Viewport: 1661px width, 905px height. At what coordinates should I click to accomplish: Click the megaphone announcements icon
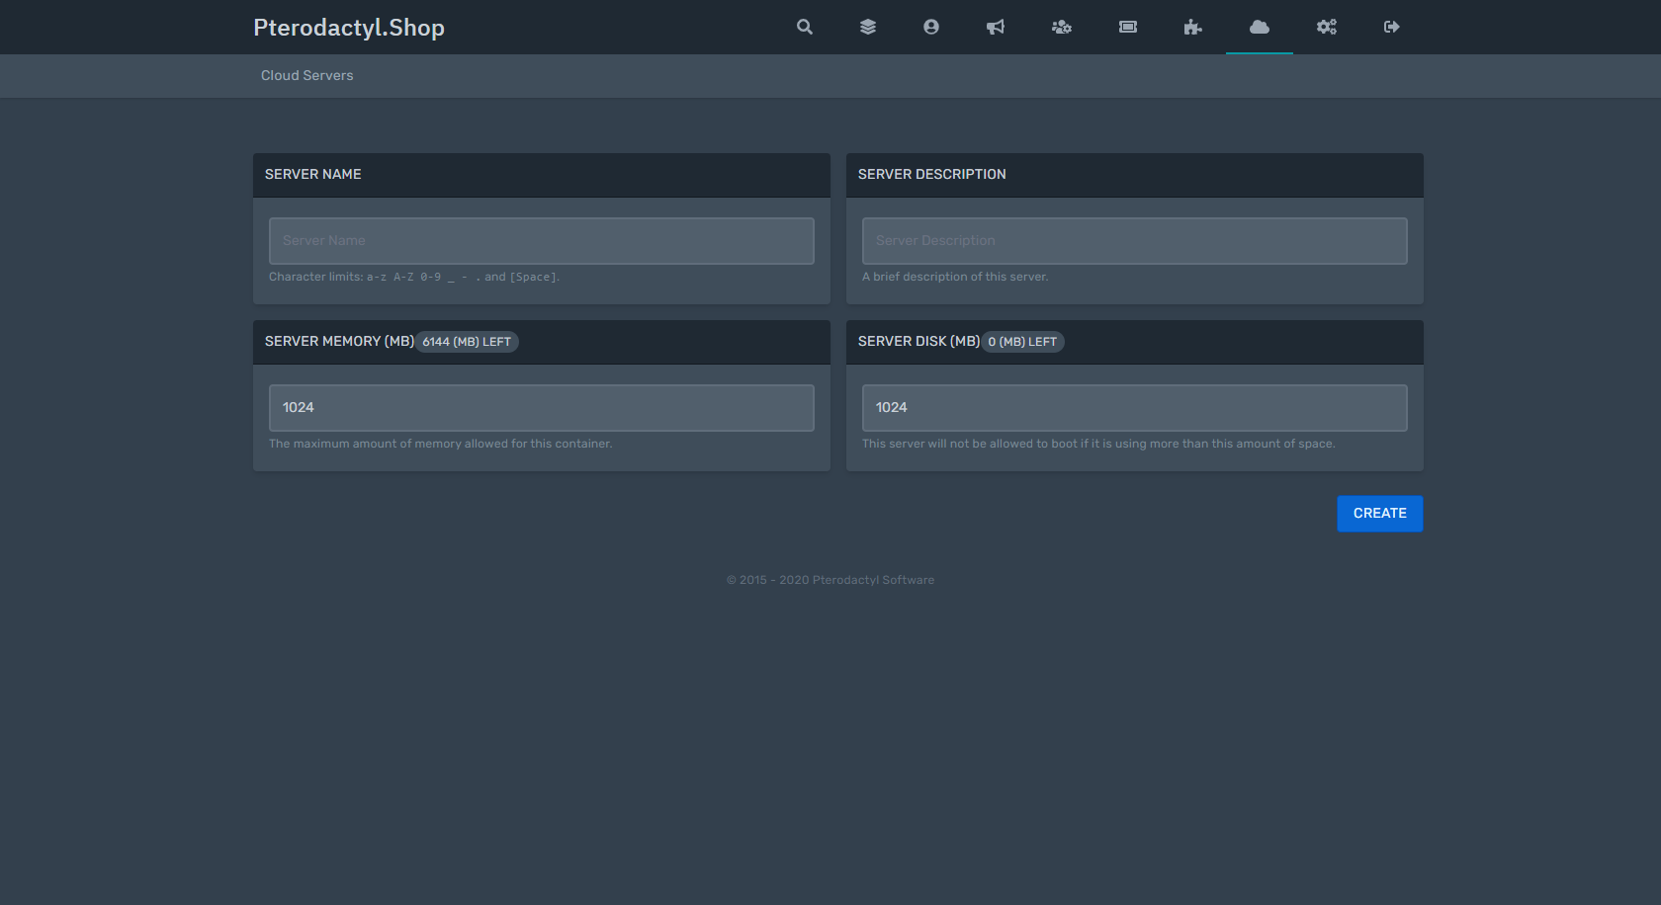996,27
